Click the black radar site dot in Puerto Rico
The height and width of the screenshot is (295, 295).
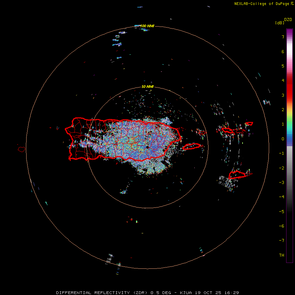(147, 147)
